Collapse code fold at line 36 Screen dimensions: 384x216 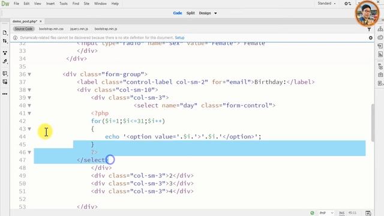(29, 74)
